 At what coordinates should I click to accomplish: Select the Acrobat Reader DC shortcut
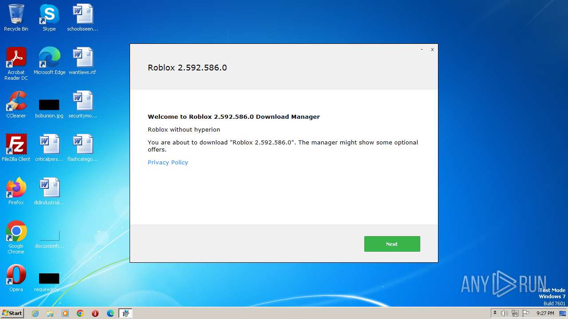point(16,64)
